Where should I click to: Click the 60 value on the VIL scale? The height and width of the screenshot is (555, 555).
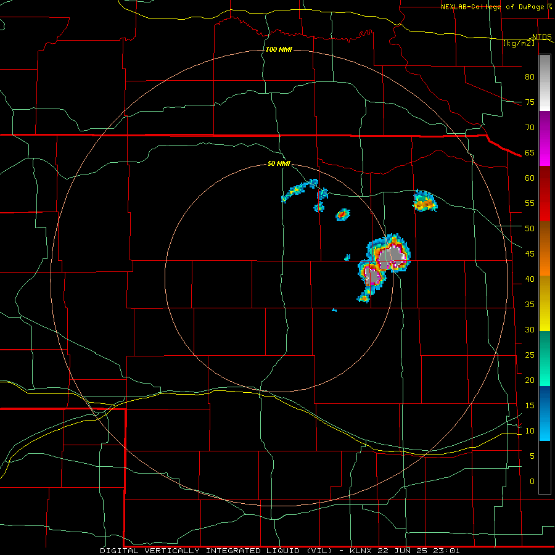(530, 178)
